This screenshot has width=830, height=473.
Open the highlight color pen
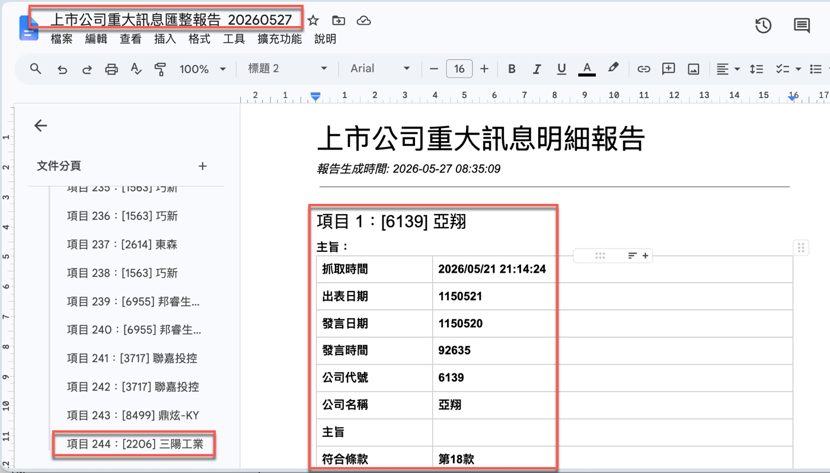613,69
